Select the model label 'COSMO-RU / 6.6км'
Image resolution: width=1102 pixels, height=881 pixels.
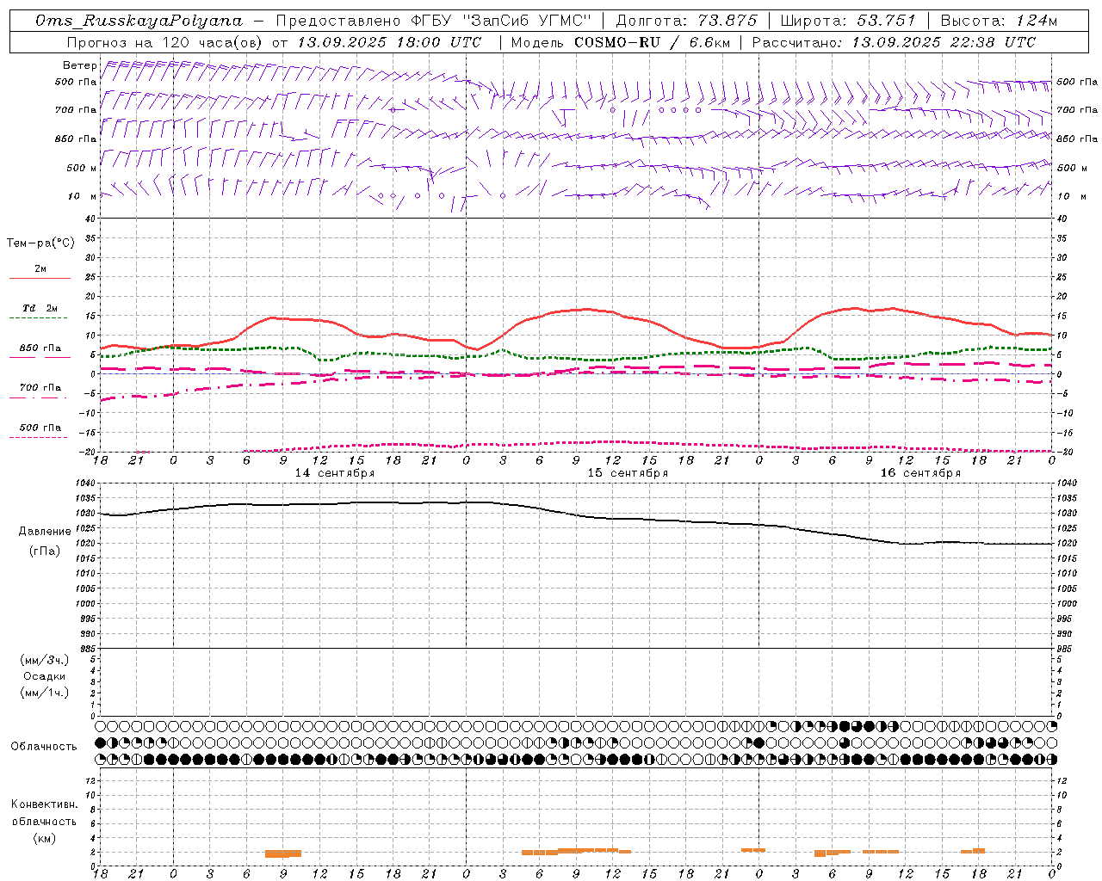pyautogui.click(x=651, y=42)
